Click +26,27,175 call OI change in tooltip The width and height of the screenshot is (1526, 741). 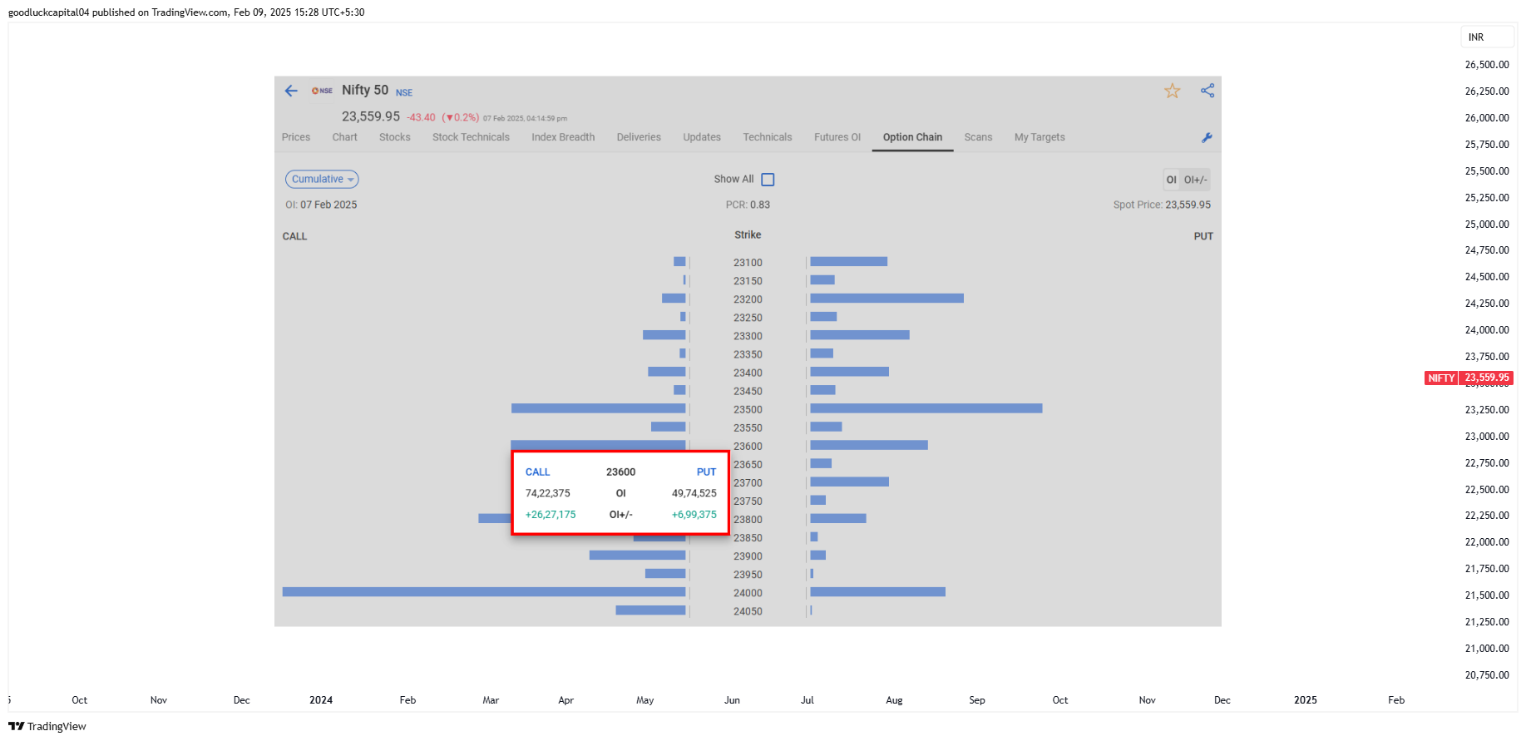tap(551, 515)
